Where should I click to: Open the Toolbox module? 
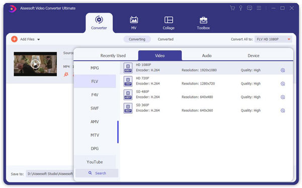point(203,23)
